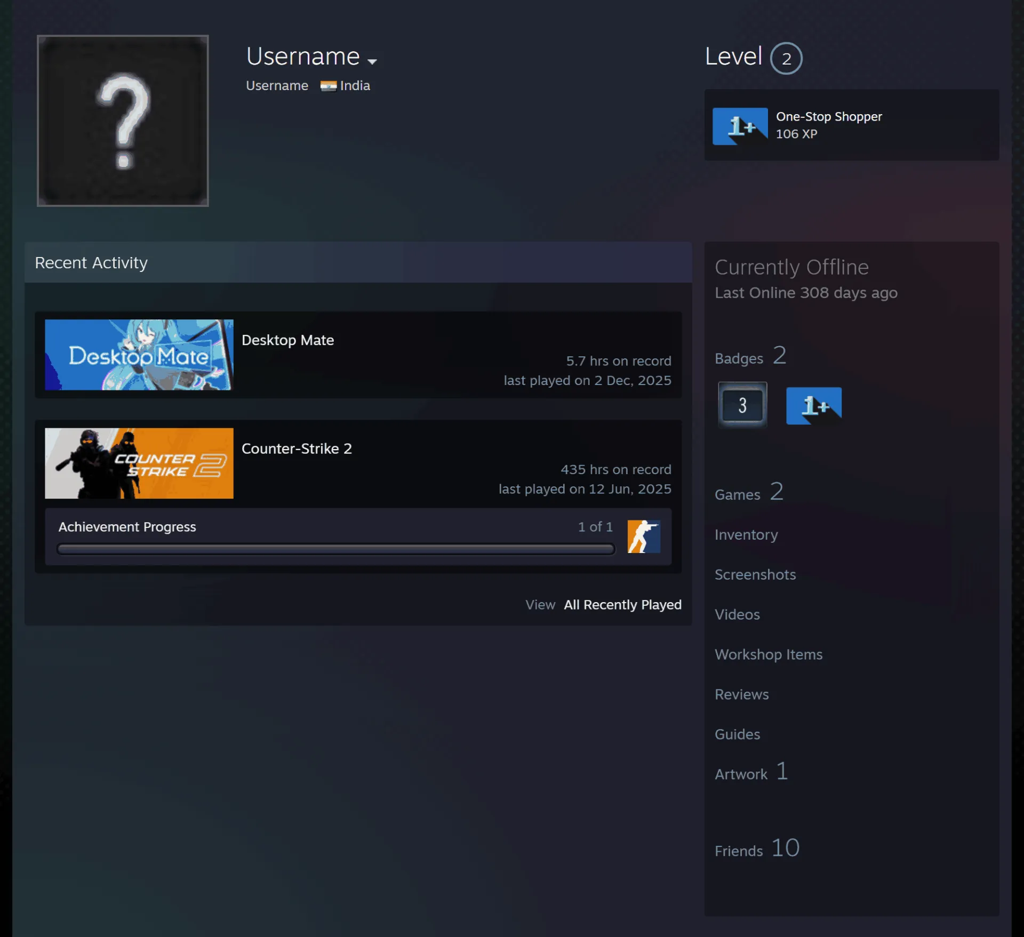Click '106 XP' text
The width and height of the screenshot is (1024, 937).
point(796,134)
